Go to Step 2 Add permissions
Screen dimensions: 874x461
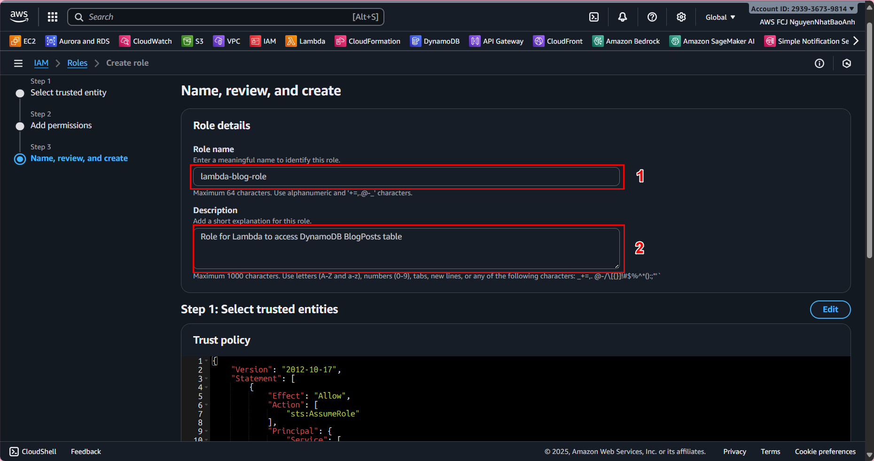coord(61,125)
